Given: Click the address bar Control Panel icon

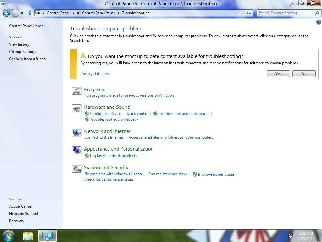Looking at the screenshot, I should click(x=38, y=13).
